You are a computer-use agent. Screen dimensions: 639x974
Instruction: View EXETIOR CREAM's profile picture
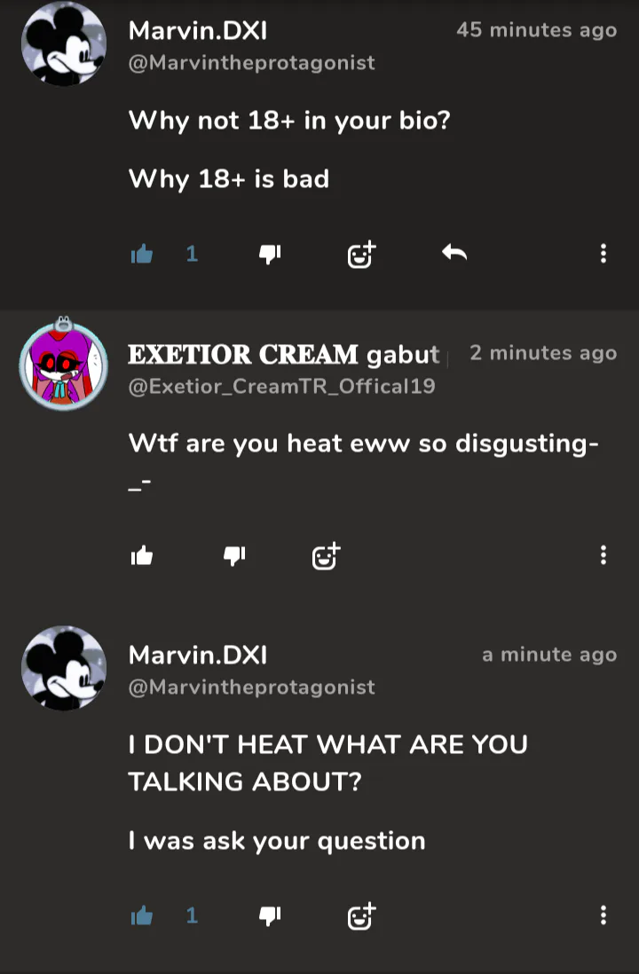coord(63,365)
